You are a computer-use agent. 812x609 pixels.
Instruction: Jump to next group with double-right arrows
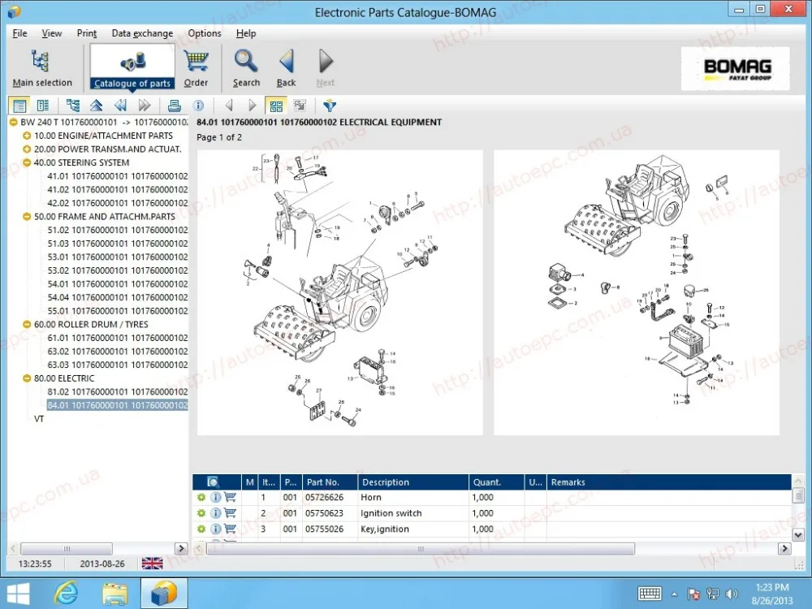[145, 106]
